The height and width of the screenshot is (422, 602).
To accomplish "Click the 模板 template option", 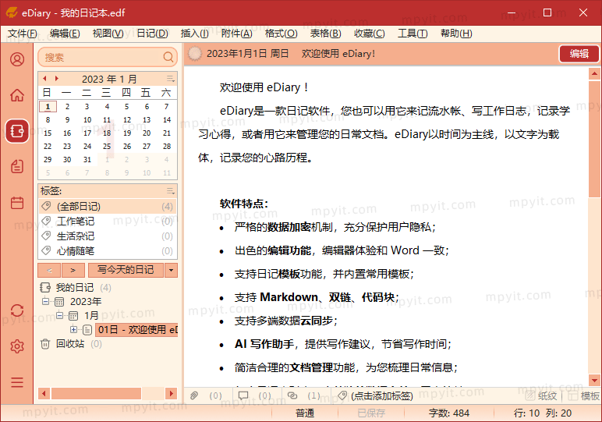I will click(x=583, y=396).
